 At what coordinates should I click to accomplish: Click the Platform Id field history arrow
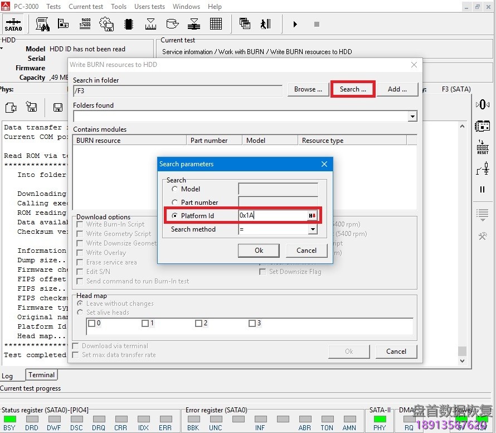click(313, 216)
